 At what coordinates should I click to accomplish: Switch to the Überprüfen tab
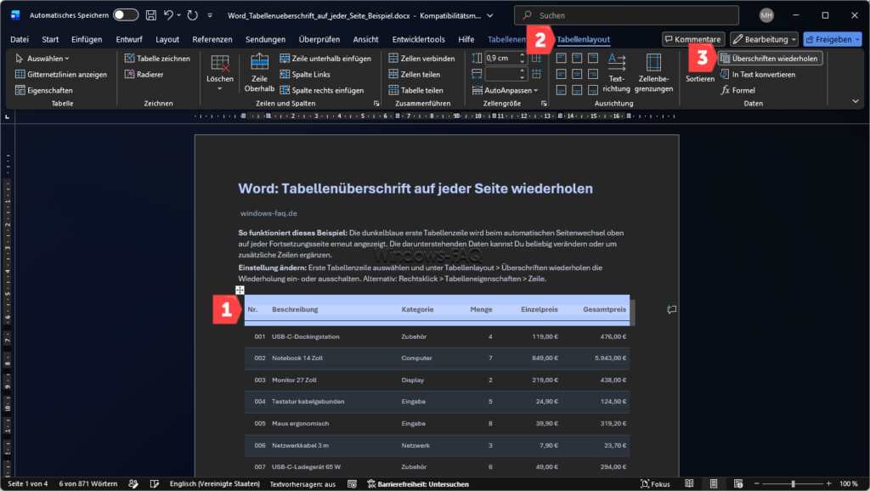click(x=319, y=39)
